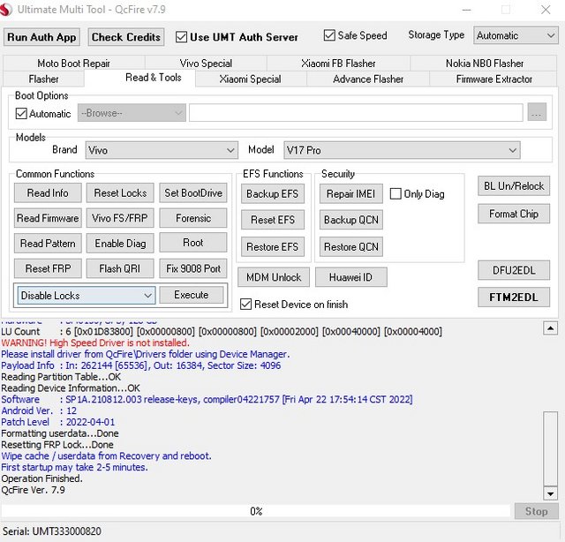Image resolution: width=565 pixels, height=542 pixels.
Task: Toggle the Safe Speed checkbox
Action: click(329, 35)
